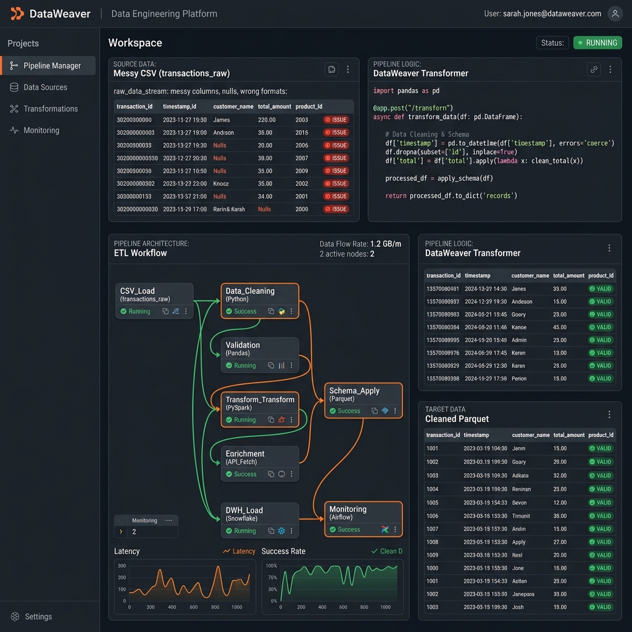Sort by total_amount in Cleaned Parquet table

(568, 435)
